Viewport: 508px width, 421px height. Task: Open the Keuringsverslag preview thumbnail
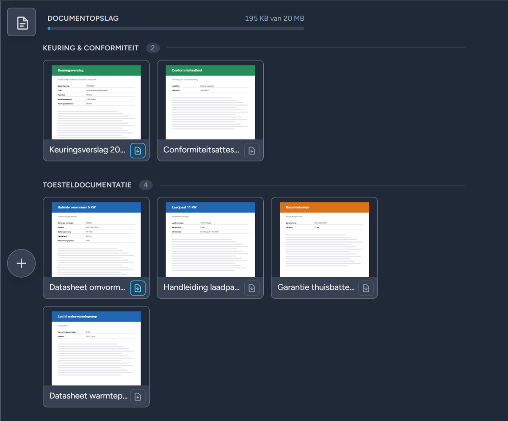96,102
